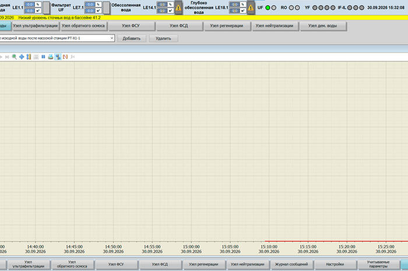Viewport: 408px width, 271px height.
Task: Click the greyed-out jump-to-end icon after the brackets
Action: pyautogui.click(x=73, y=57)
